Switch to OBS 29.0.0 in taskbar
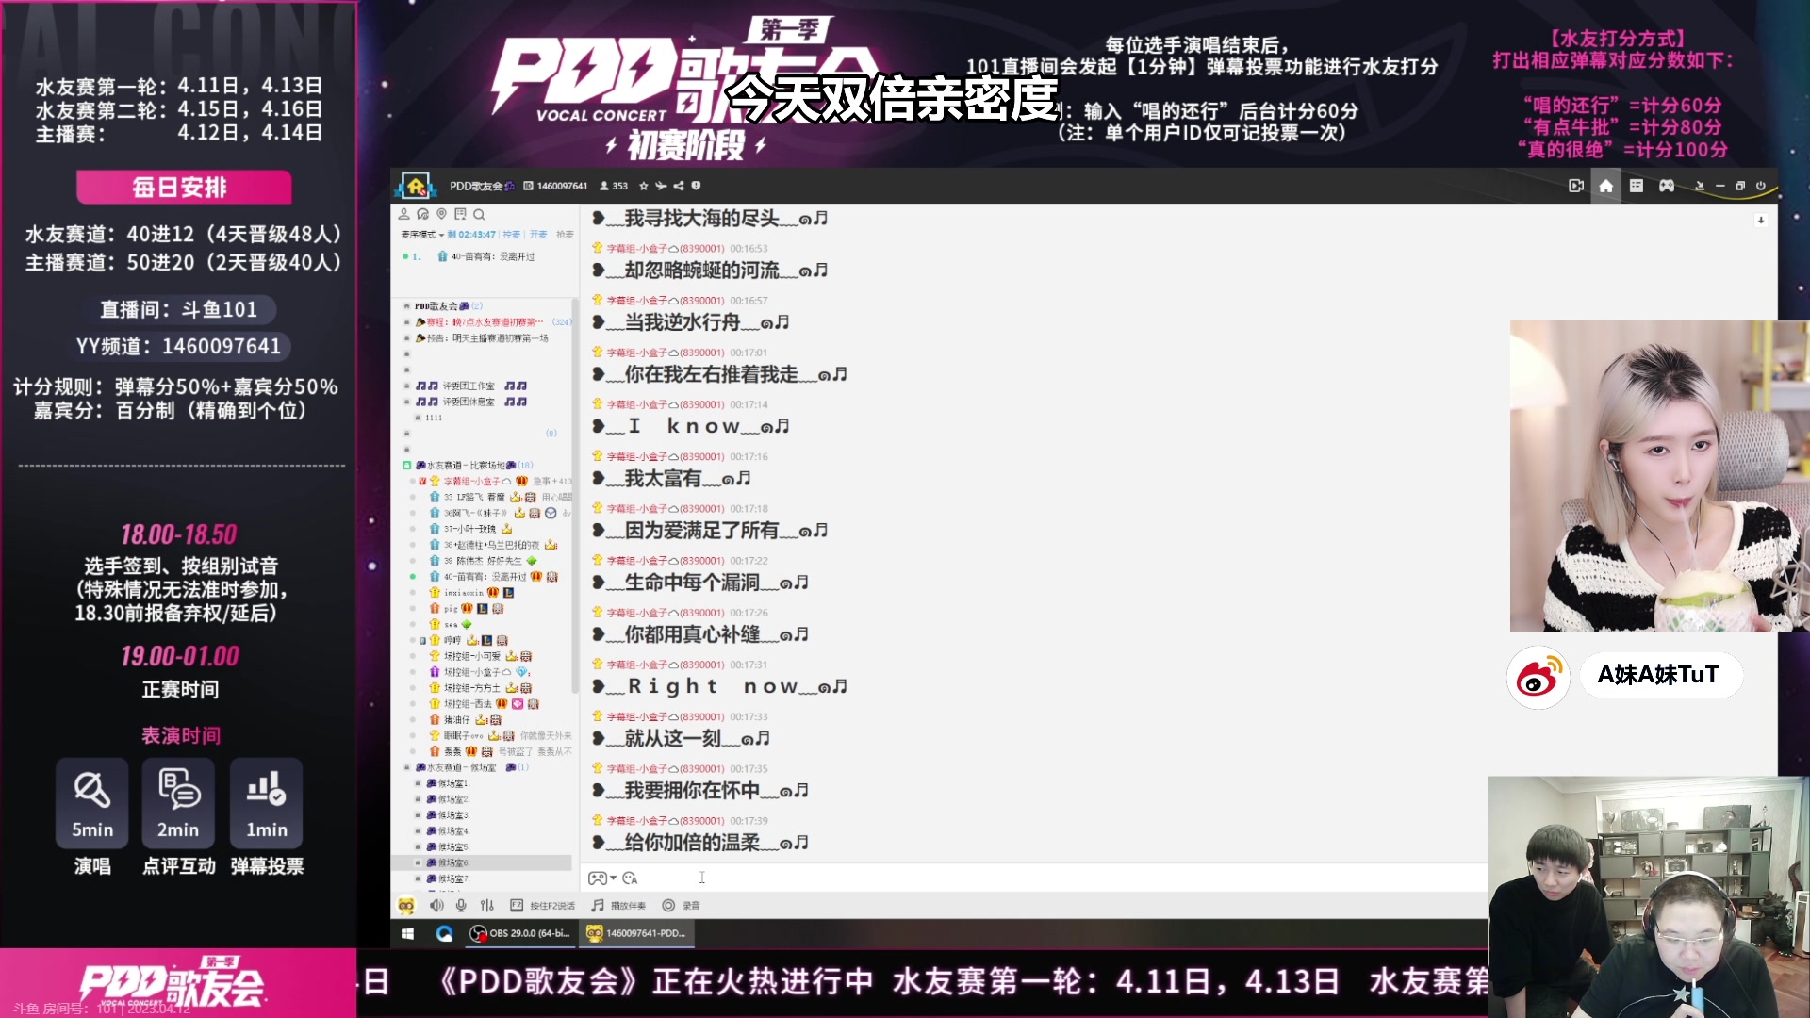The height and width of the screenshot is (1018, 1810). click(x=521, y=933)
